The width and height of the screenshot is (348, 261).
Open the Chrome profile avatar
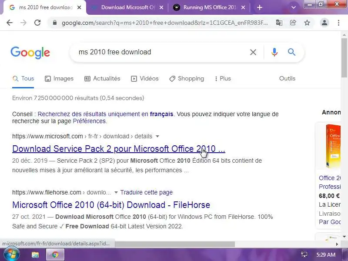[x=325, y=23]
